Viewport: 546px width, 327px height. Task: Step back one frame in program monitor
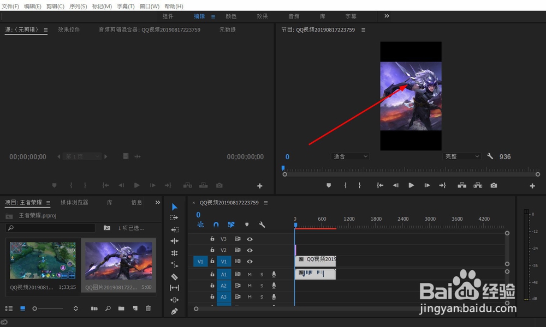(395, 185)
